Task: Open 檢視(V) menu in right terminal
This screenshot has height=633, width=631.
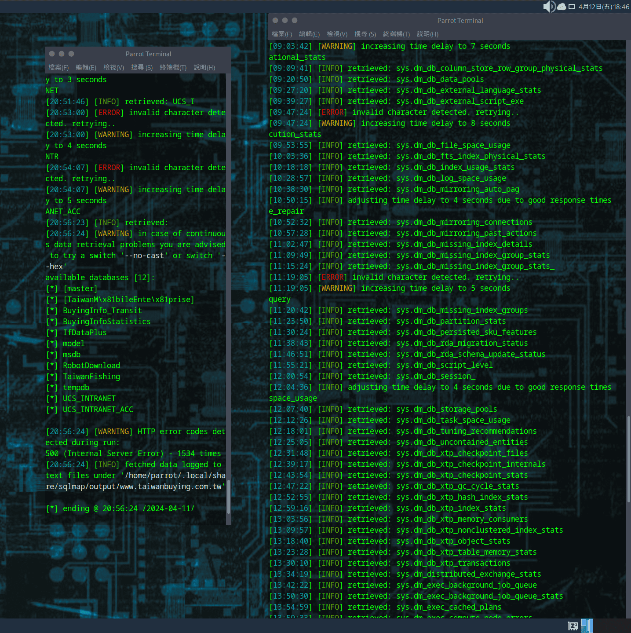Action: (337, 34)
